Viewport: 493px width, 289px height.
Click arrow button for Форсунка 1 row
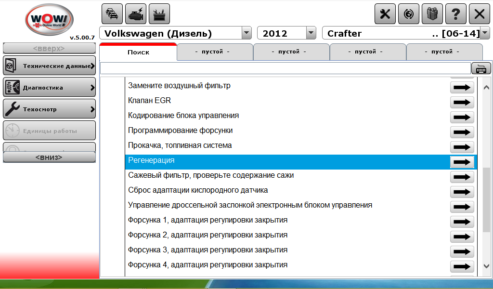point(462,222)
